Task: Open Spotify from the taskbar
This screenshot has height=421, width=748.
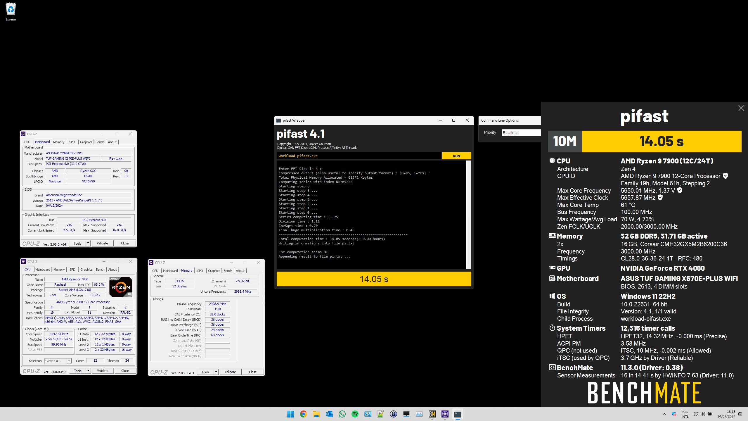Action: (x=355, y=414)
